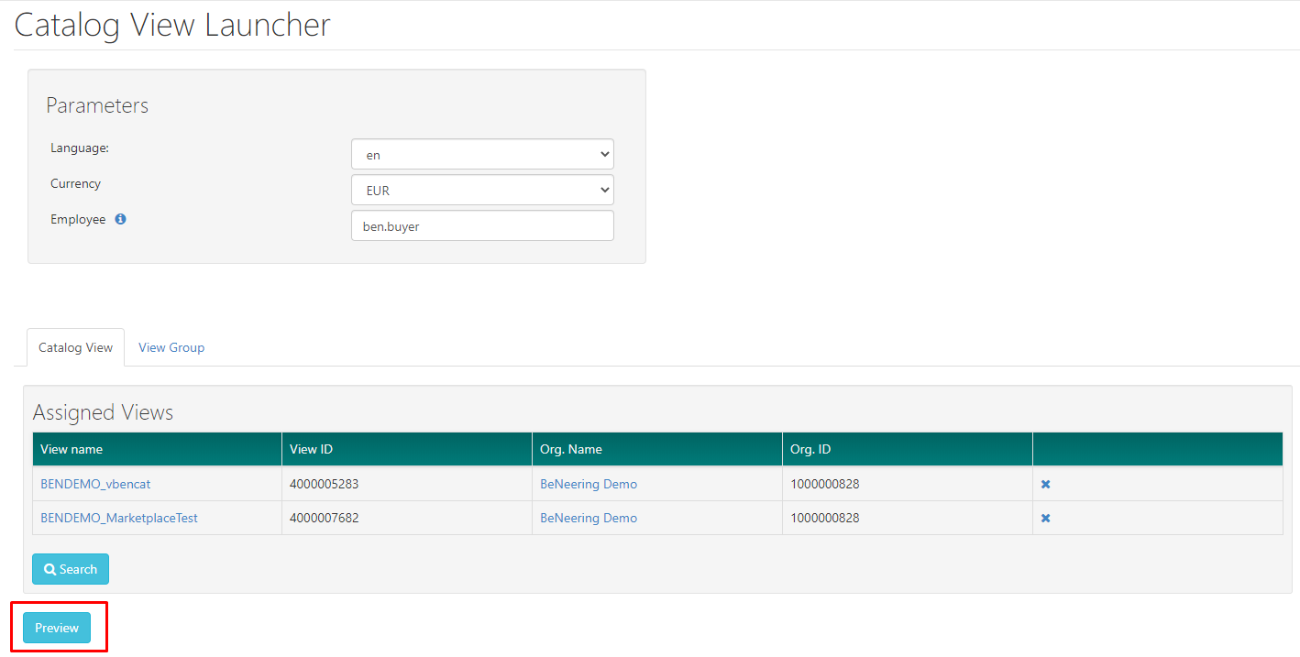This screenshot has height=657, width=1300.
Task: Open the BENDEMO_MarketplaceTest view link
Action: click(x=119, y=518)
